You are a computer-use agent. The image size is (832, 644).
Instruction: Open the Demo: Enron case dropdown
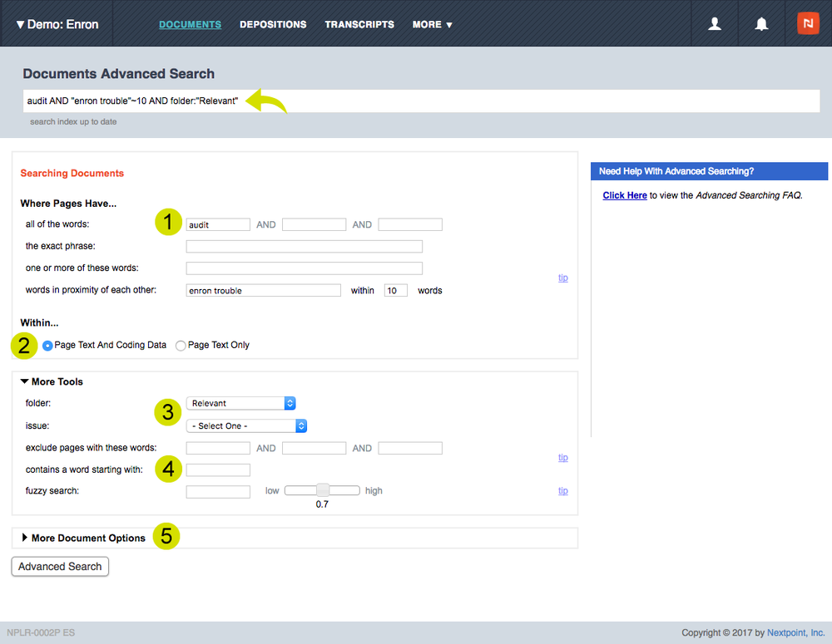point(57,24)
